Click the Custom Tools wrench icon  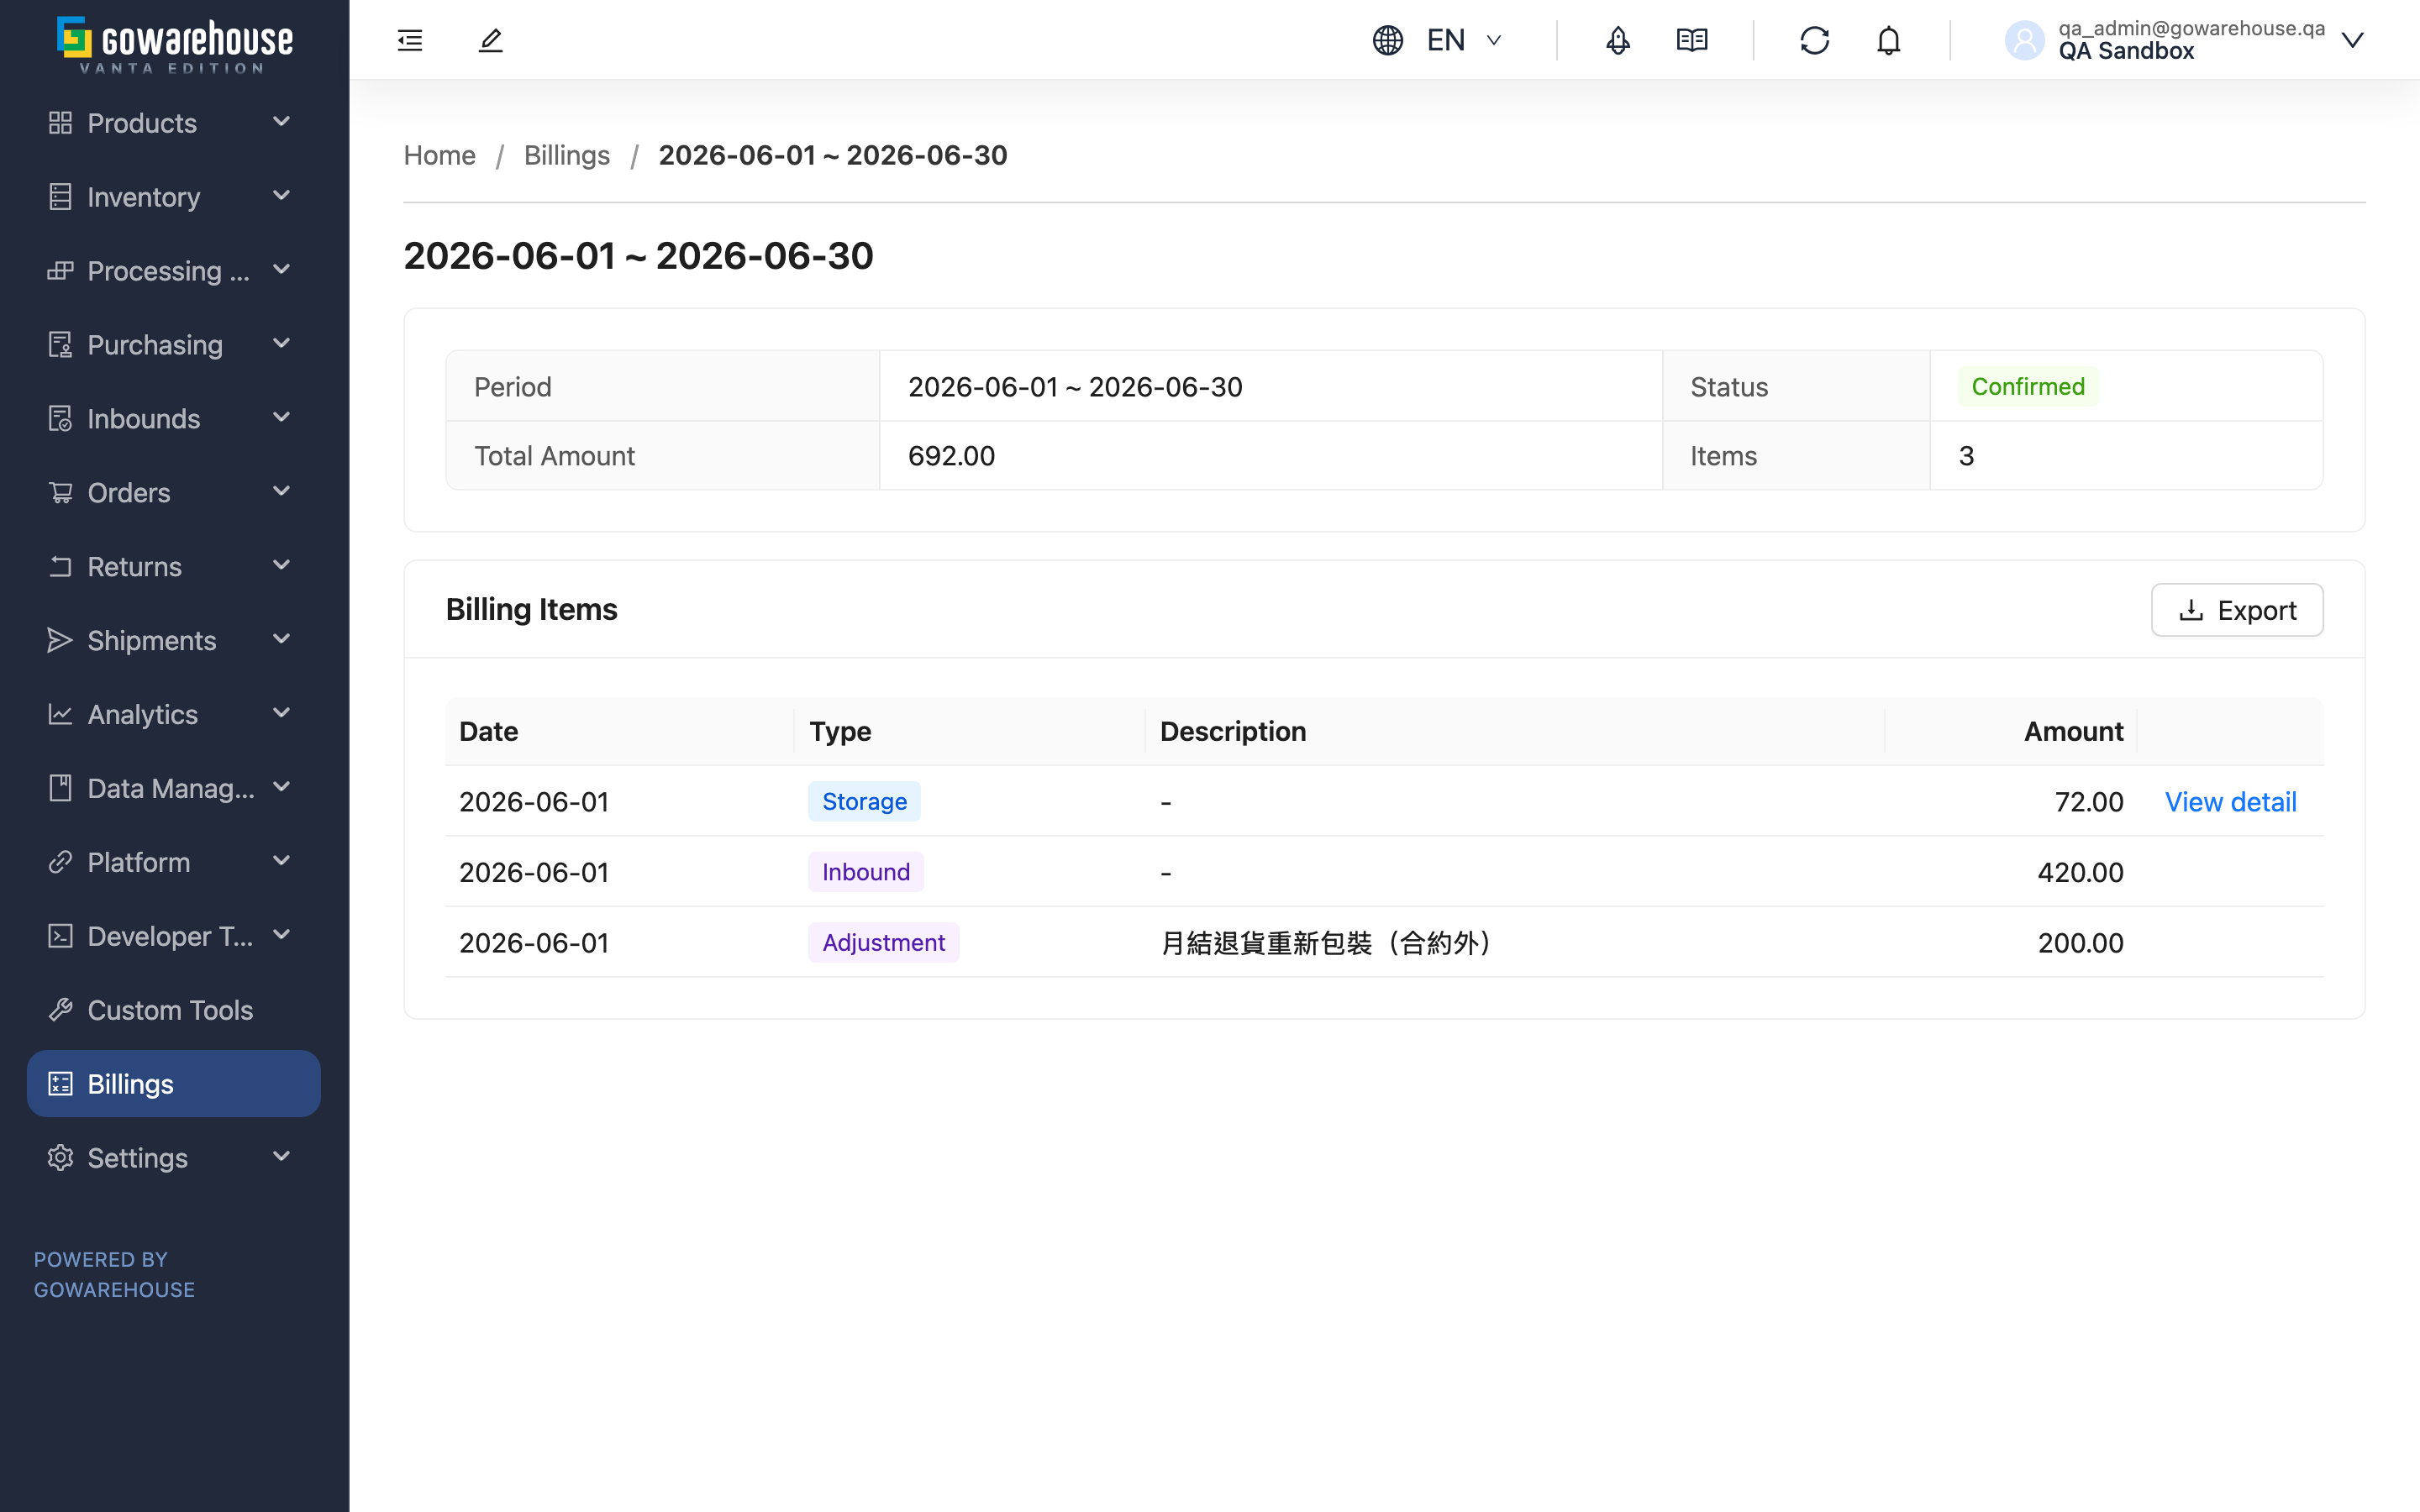(60, 1010)
